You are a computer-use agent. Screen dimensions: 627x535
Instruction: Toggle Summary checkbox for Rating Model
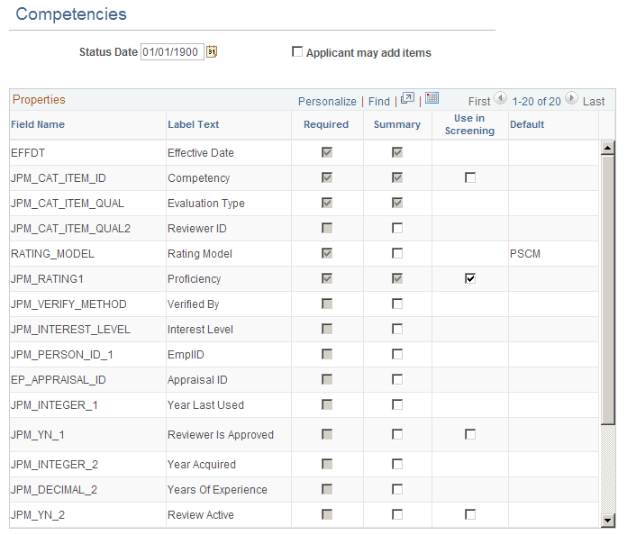tap(397, 253)
